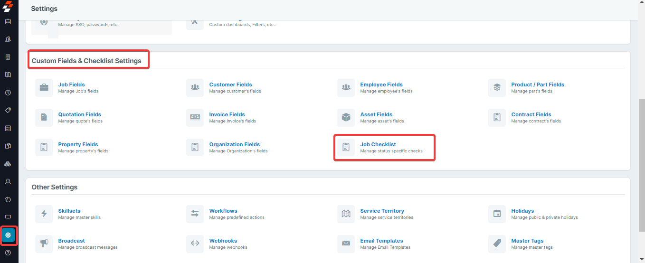
Task: Open the clock icon in left sidebar
Action: point(8,93)
